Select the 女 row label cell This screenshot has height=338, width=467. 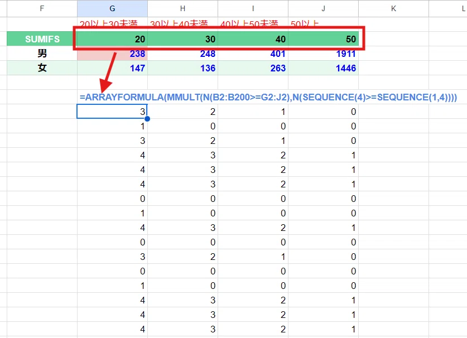coord(42,68)
